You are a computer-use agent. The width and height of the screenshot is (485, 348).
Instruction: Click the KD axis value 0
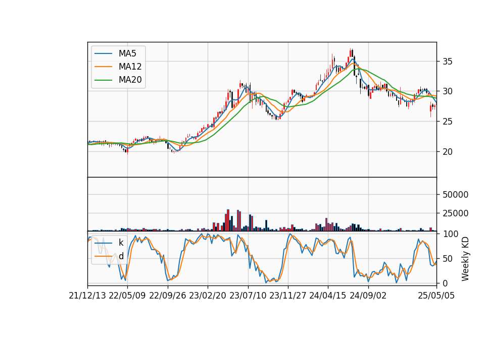tap(445, 283)
